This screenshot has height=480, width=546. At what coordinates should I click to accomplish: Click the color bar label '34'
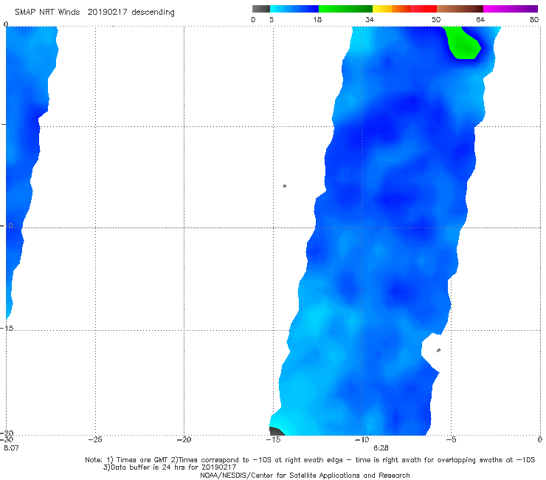370,19
